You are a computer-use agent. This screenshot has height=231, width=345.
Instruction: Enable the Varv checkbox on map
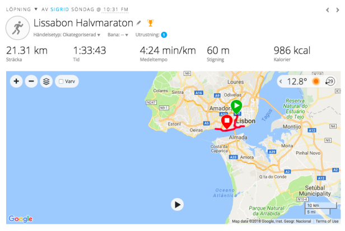[x=61, y=81]
